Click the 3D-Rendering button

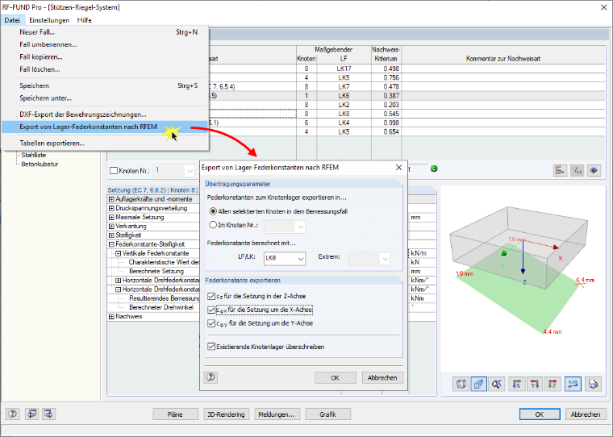point(226,414)
